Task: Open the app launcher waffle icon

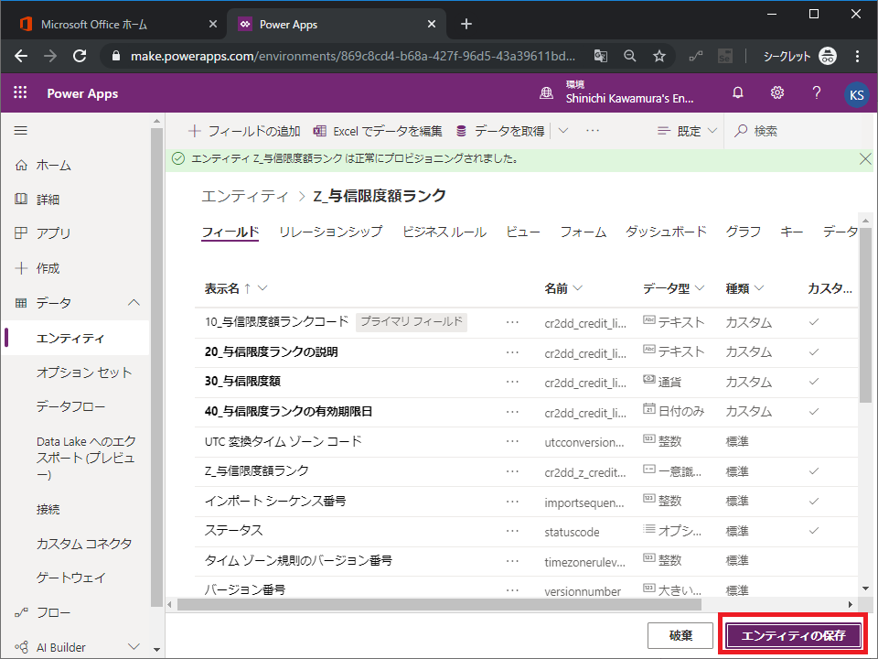Action: (x=20, y=92)
